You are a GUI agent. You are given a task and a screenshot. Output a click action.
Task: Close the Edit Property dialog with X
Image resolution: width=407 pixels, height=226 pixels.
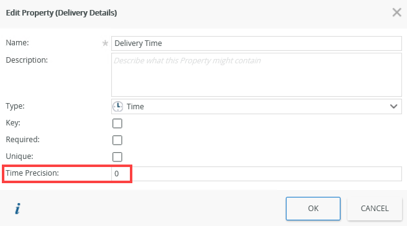tap(396, 12)
